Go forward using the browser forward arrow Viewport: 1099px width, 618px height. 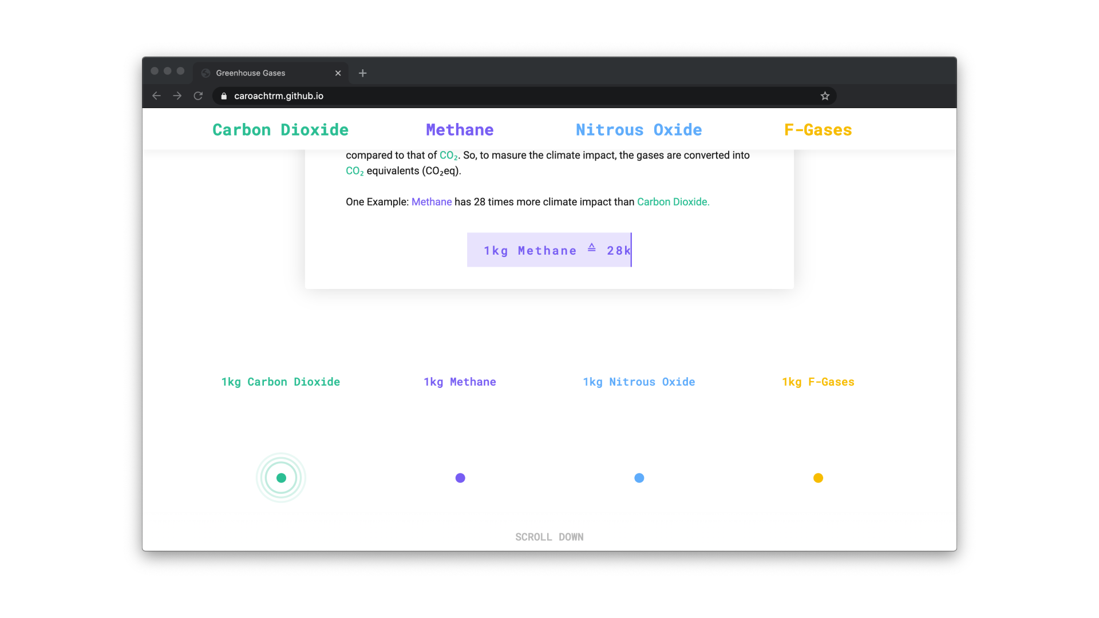[x=177, y=96]
